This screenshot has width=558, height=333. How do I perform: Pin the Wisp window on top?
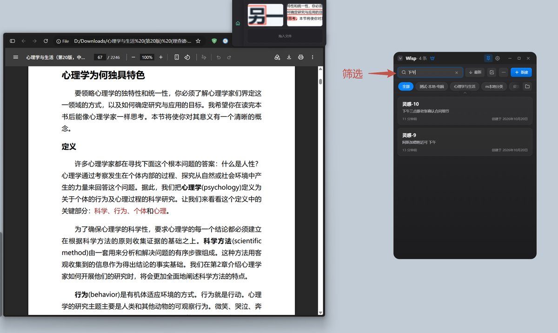488,58
